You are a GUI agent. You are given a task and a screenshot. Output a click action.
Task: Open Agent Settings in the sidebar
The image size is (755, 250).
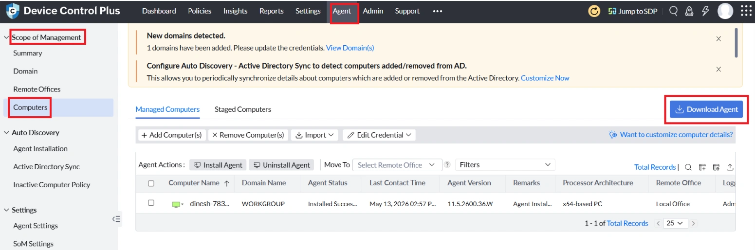click(x=36, y=226)
